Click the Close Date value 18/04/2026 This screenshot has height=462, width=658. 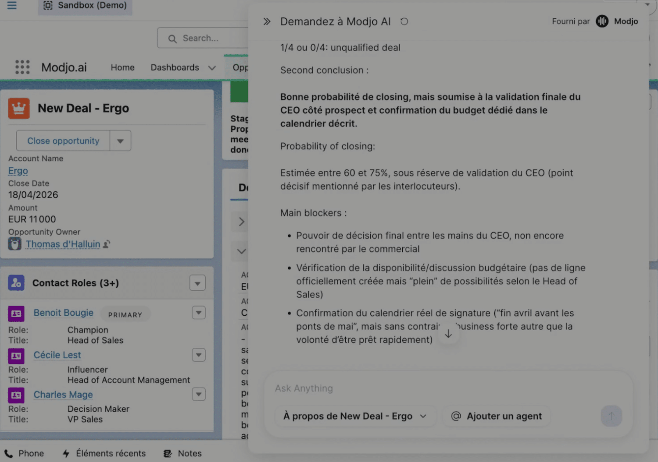33,195
